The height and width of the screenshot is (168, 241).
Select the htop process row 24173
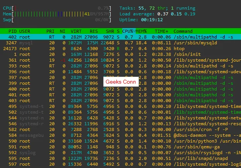coord(121,49)
